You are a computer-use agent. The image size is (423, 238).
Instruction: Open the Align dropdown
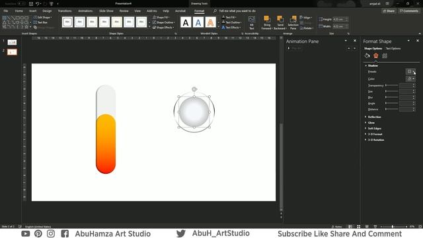tap(306, 18)
